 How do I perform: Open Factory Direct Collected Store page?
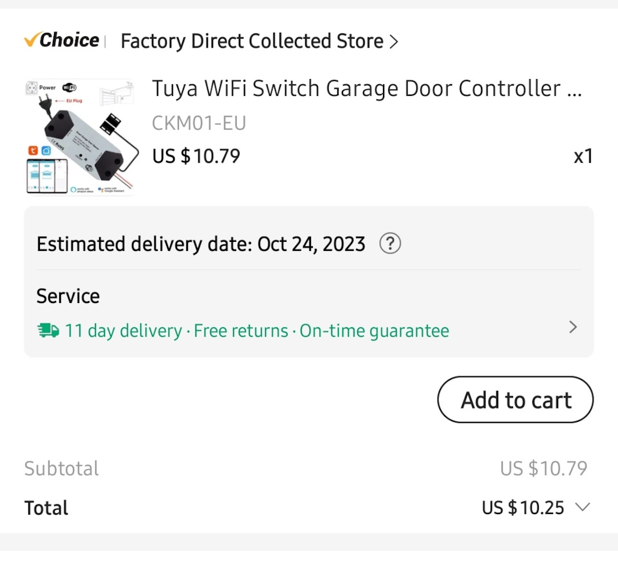click(x=252, y=41)
